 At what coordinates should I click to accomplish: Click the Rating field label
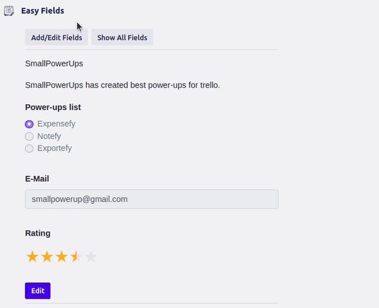tap(37, 233)
